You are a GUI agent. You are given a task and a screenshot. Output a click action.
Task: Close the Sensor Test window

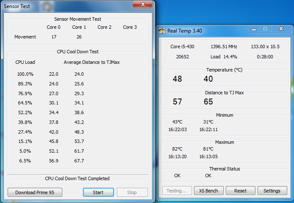(143, 4)
